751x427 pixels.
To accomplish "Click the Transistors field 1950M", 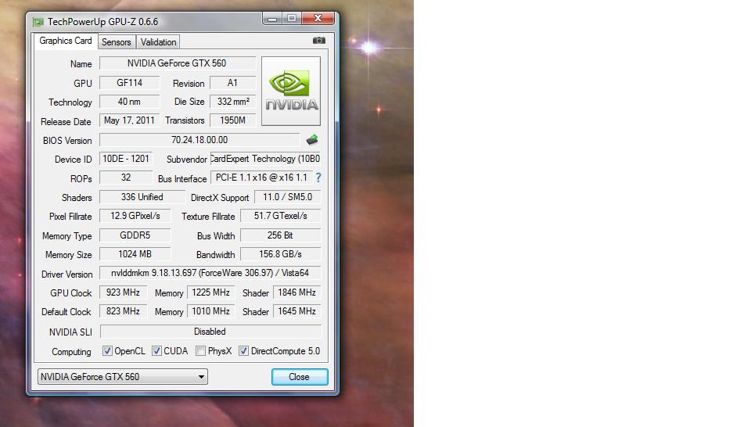I will (233, 120).
